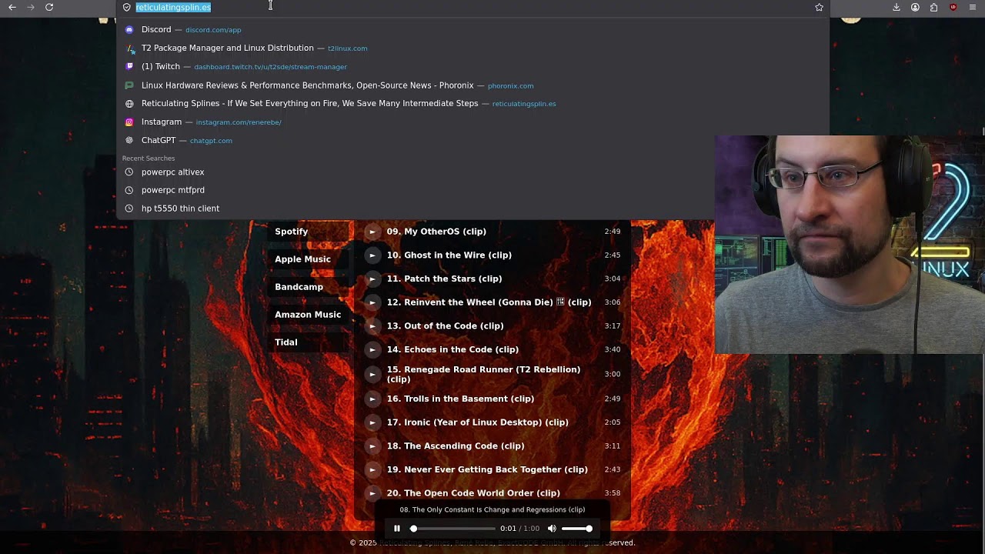Image resolution: width=985 pixels, height=554 pixels.
Task: Select the Reticulating Splines suggestion
Action: tap(472, 103)
